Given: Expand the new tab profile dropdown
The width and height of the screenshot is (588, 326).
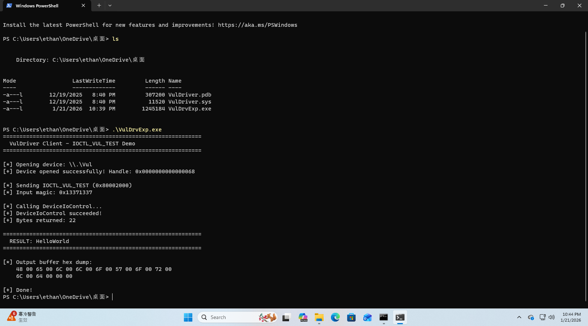Looking at the screenshot, I should 110,6.
